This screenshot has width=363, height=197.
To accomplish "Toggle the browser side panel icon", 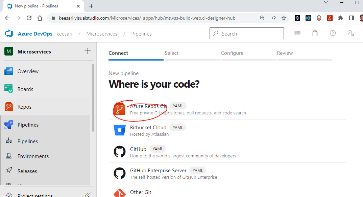I will coord(352,18).
